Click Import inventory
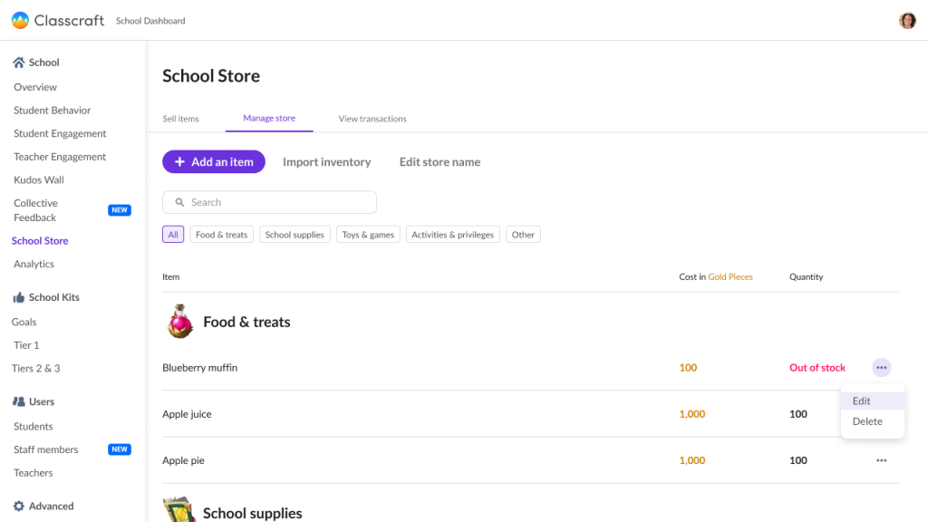 pyautogui.click(x=326, y=161)
